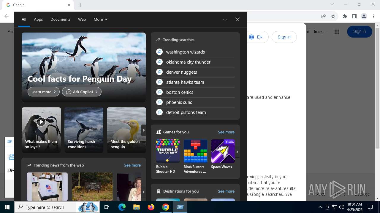Search trending 'washington wizards'
Viewport: 380px width, 213px height.
(195, 52)
